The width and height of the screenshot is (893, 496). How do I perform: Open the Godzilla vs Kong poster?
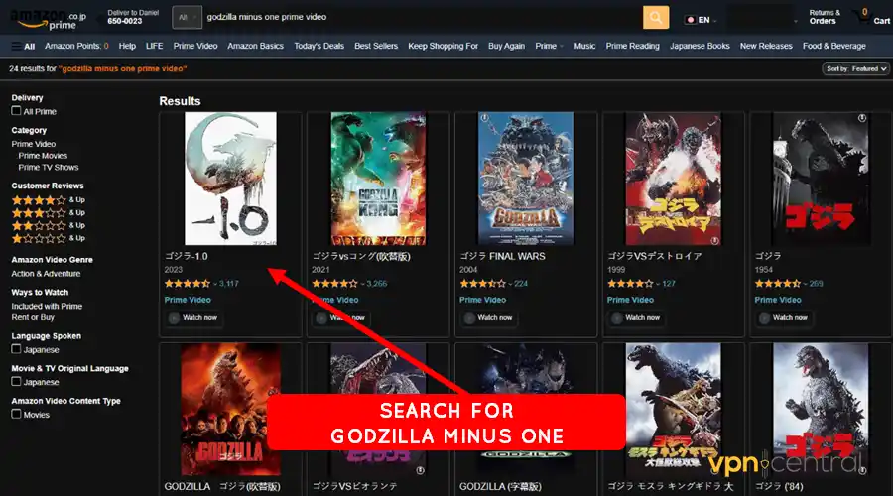coord(378,179)
